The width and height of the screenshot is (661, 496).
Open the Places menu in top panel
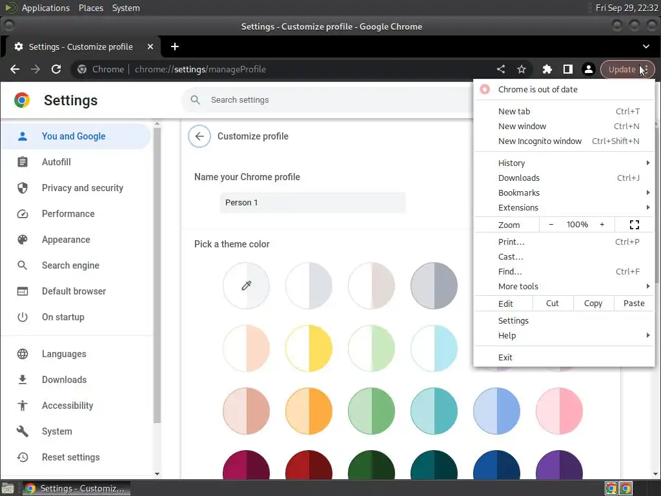(x=91, y=8)
